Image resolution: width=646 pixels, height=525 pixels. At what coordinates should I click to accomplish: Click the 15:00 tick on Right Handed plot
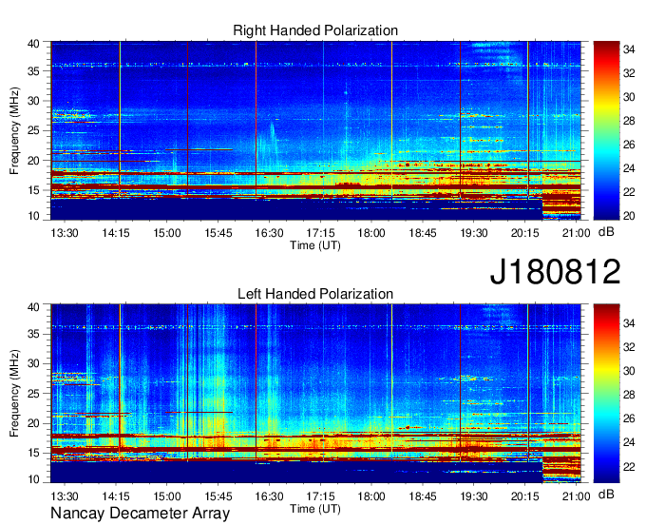(167, 233)
